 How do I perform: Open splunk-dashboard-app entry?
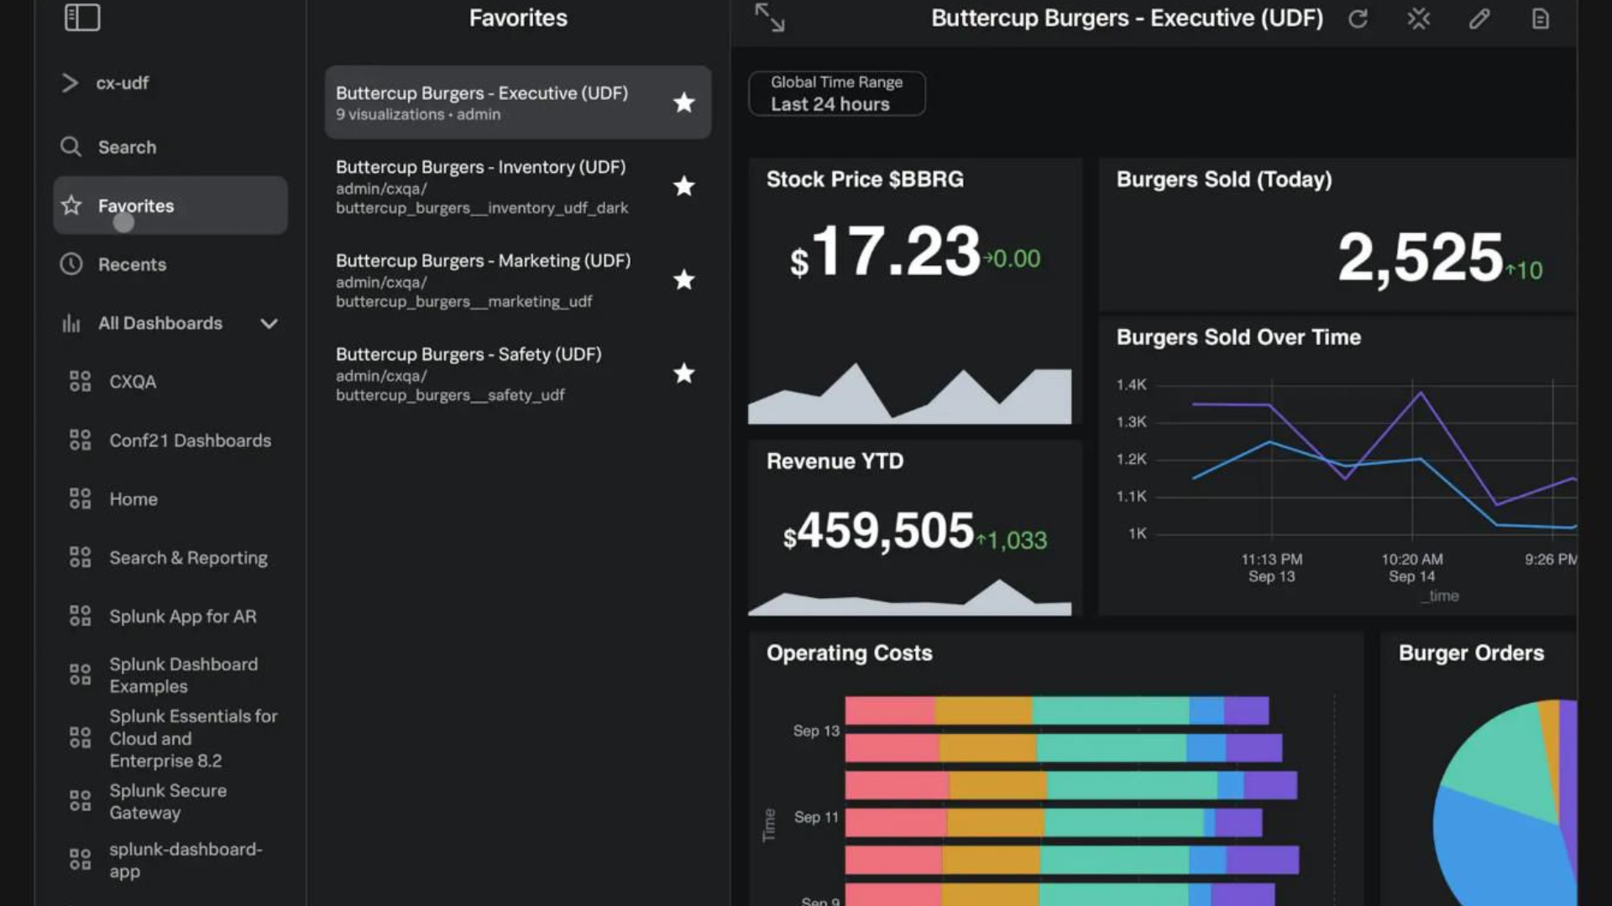pos(186,860)
